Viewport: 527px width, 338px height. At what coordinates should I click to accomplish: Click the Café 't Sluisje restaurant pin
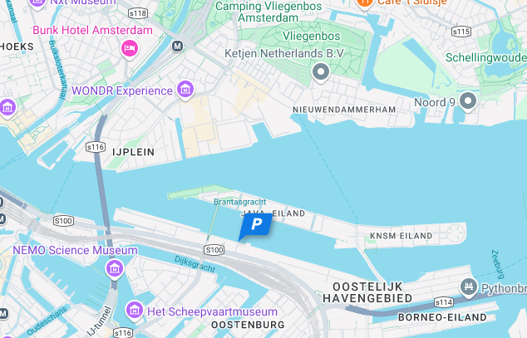(365, 2)
